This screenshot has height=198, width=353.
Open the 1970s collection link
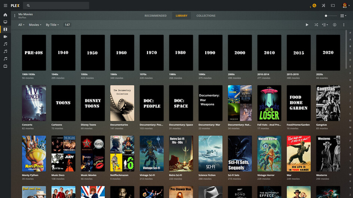(143, 74)
